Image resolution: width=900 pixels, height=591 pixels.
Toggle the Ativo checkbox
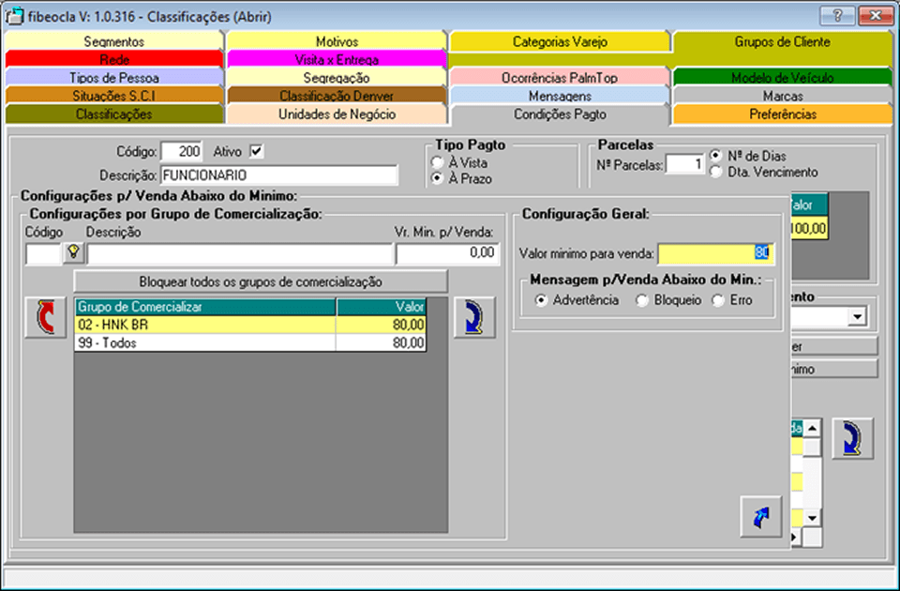click(x=256, y=152)
